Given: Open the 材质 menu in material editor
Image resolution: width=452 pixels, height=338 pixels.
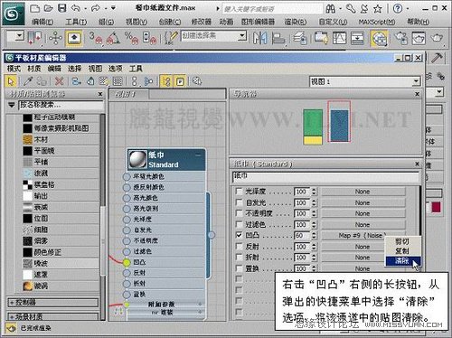Looking at the screenshot, I should click(x=34, y=69).
